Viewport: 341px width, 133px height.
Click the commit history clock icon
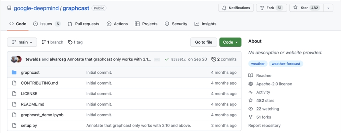[x=214, y=59]
